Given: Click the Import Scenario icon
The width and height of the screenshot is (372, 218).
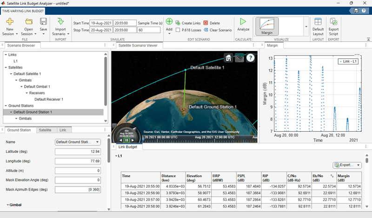Looking at the screenshot, I should point(60,21).
